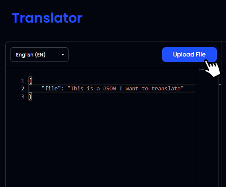Click the word "This" in the string
Image resolution: width=226 pixels, height=187 pixels.
(x=77, y=89)
